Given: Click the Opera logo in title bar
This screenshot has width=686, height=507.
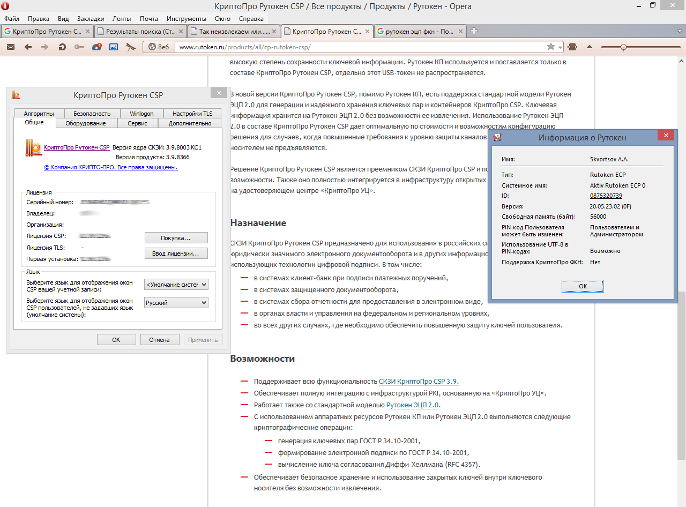Looking at the screenshot, I should pyautogui.click(x=5, y=6).
